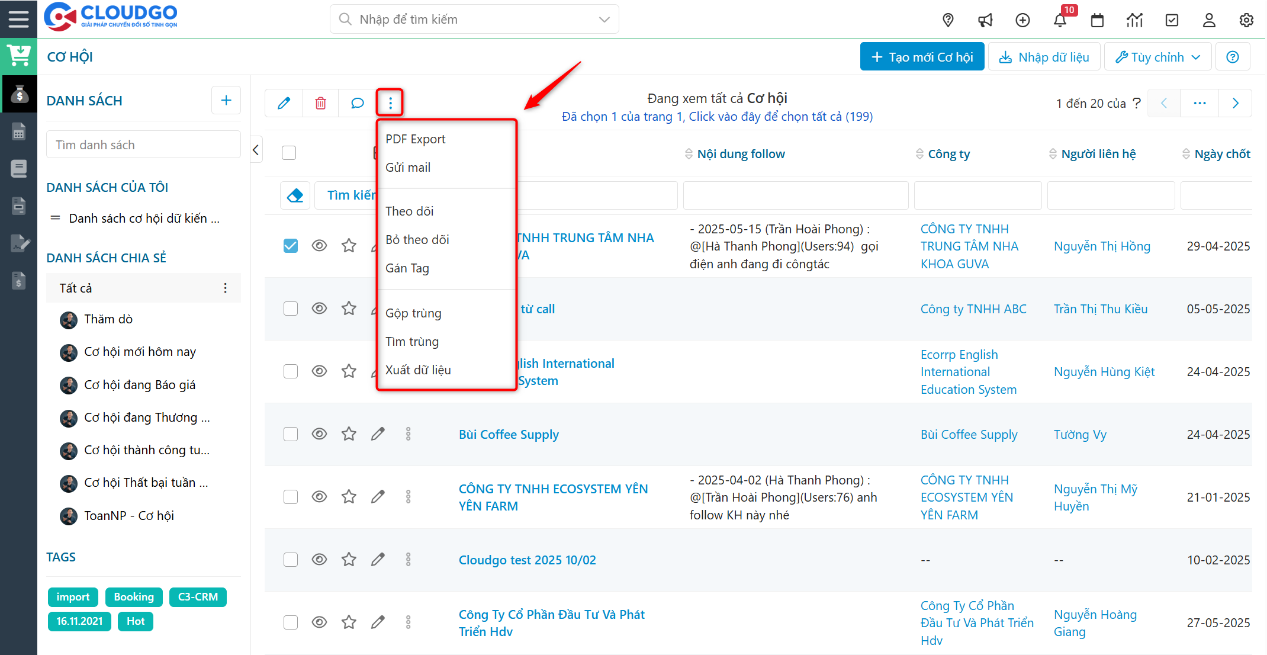Click the map location pin icon

948,20
